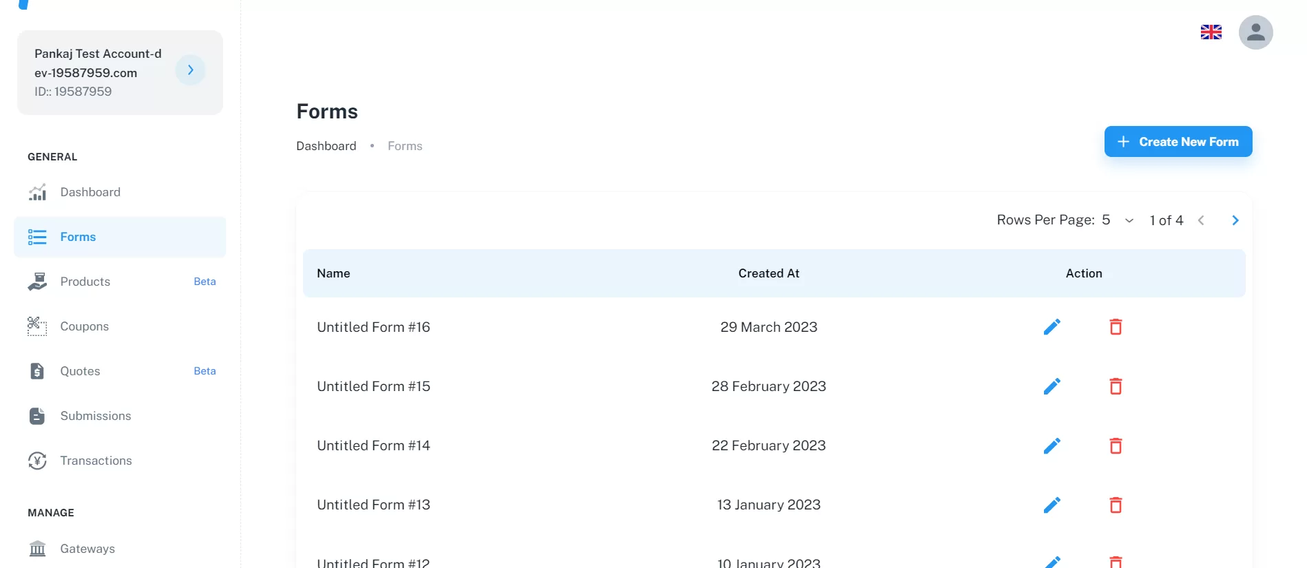1307x568 pixels.
Task: Click the Name column header
Action: tap(333, 273)
